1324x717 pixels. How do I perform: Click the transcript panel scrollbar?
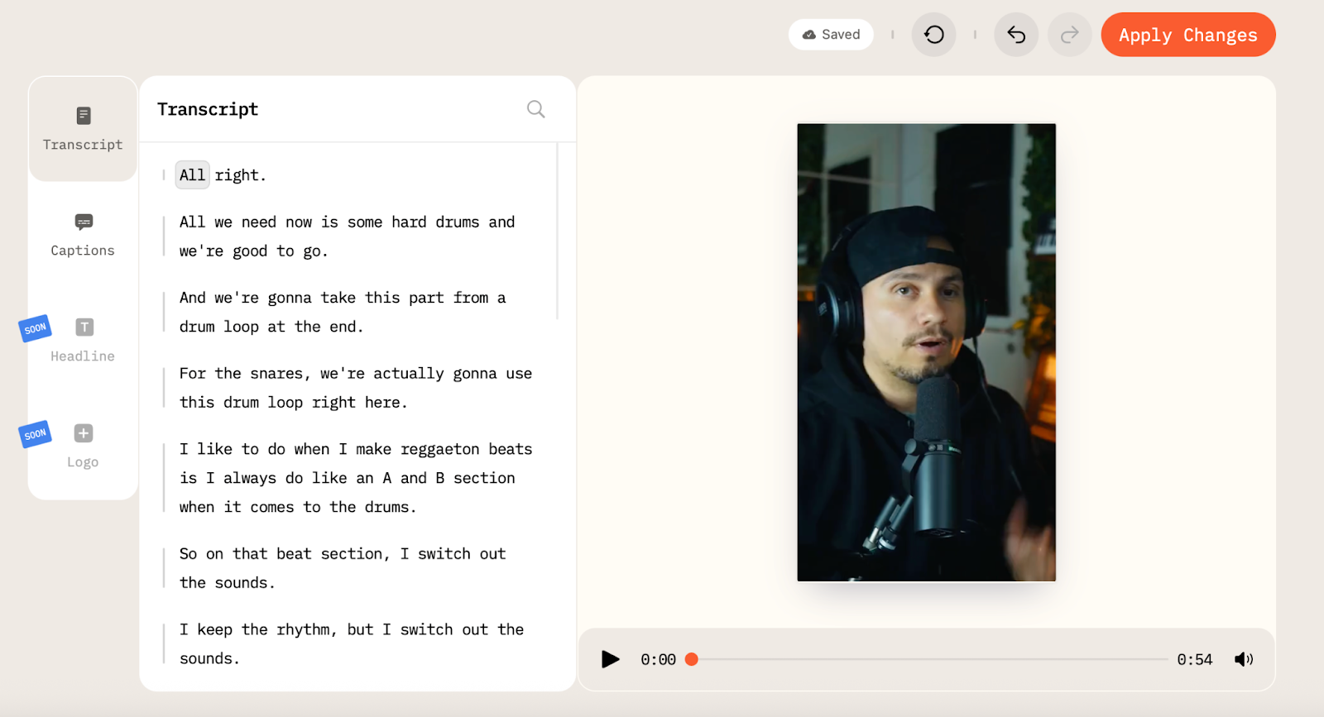click(558, 232)
